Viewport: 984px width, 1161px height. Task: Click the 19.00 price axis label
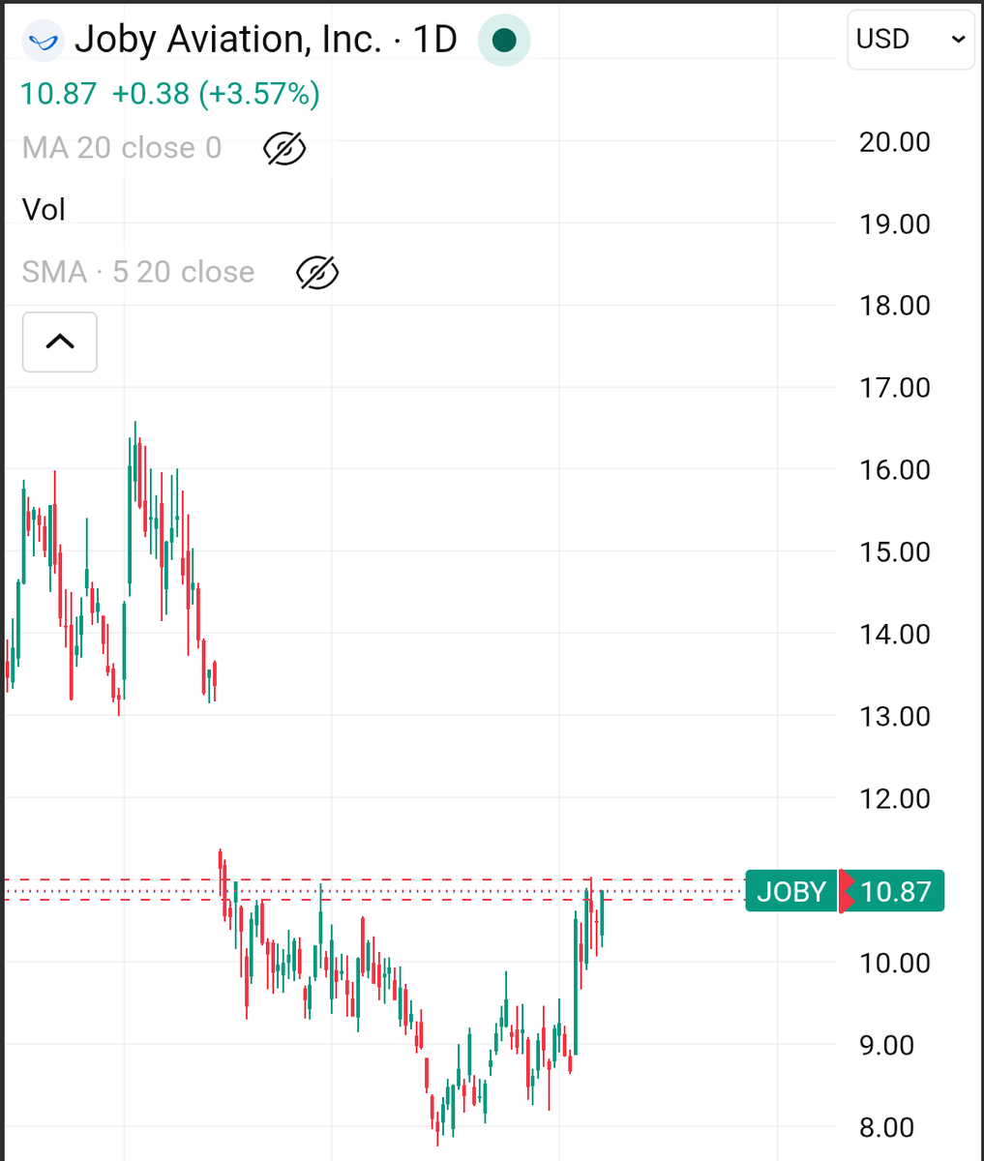[x=895, y=224]
